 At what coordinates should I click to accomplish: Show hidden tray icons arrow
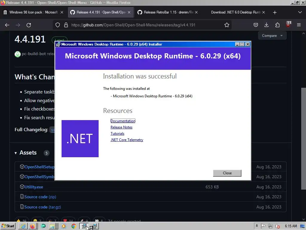pyautogui.click(x=257, y=226)
